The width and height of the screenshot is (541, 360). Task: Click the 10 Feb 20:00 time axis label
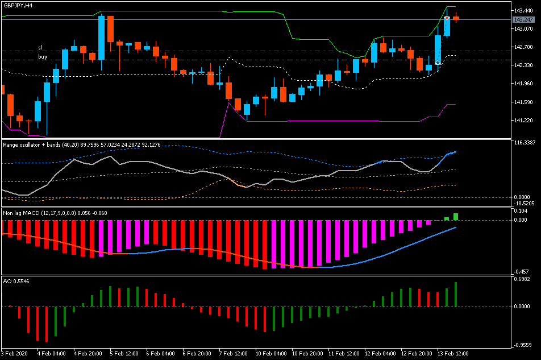pyautogui.click(x=307, y=353)
